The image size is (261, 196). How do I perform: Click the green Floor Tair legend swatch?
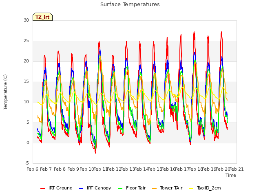point(120,189)
